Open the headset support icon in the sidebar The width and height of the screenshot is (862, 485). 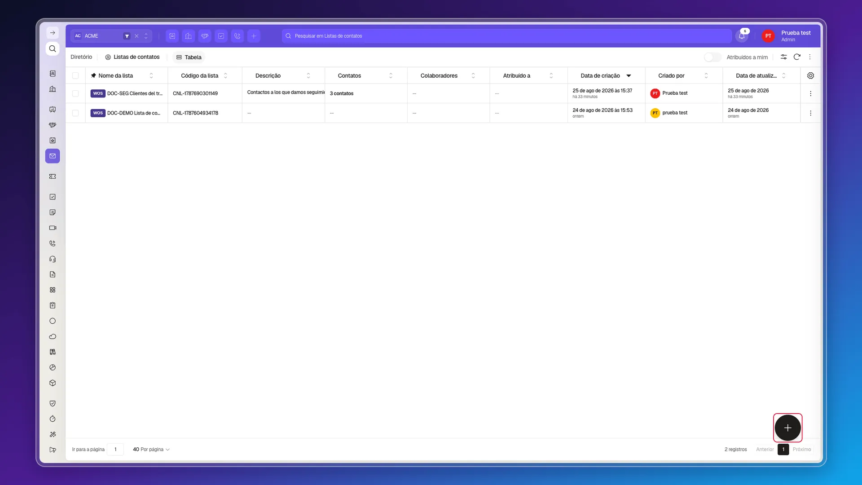click(53, 259)
